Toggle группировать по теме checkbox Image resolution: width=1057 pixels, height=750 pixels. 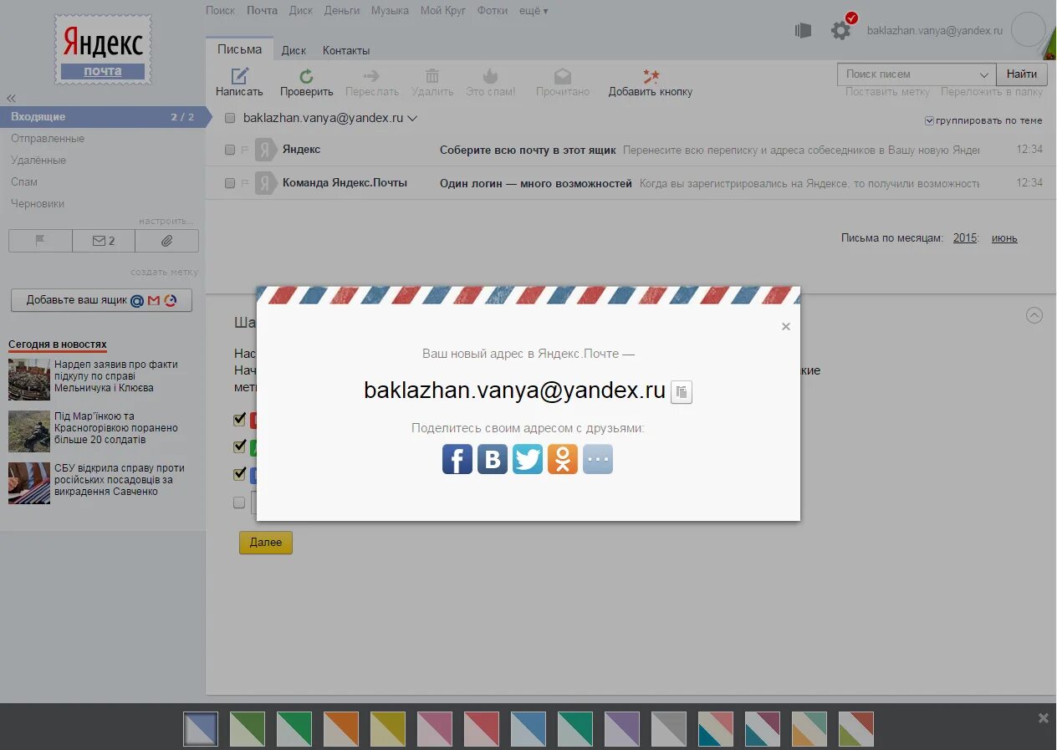click(x=929, y=120)
